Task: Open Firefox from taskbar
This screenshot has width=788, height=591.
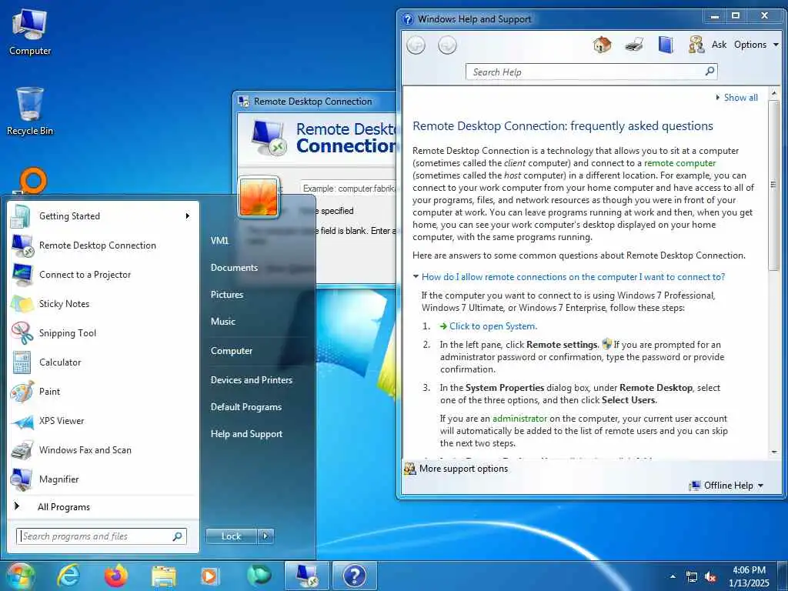Action: coord(115,576)
